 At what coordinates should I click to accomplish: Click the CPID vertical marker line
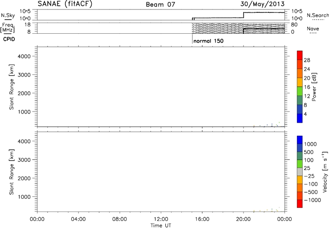click(x=192, y=39)
